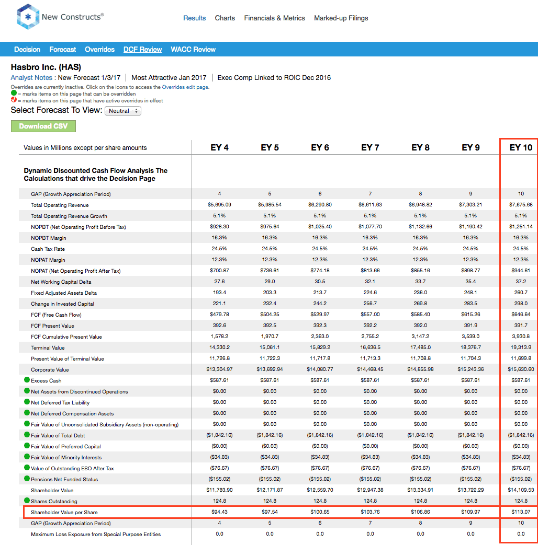Image resolution: width=538 pixels, height=545 pixels.
Task: Click the Maximum Loss Exposure row label
Action: (x=96, y=534)
